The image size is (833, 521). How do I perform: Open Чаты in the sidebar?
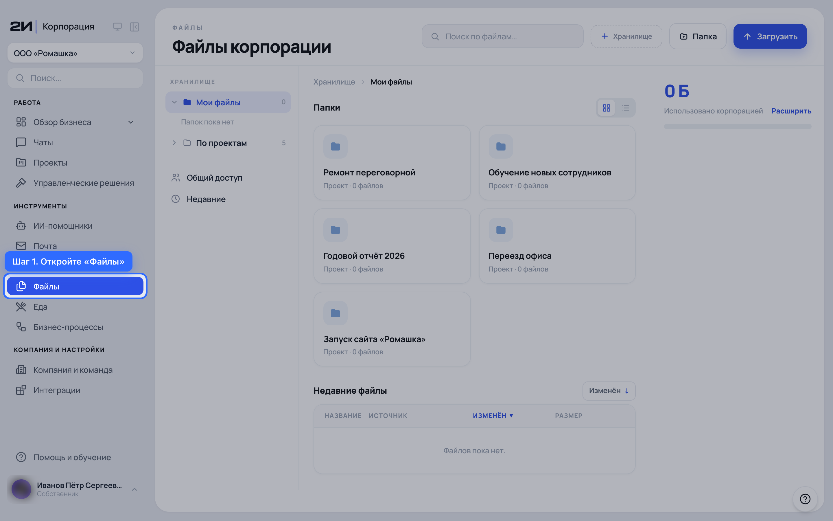pos(75,142)
